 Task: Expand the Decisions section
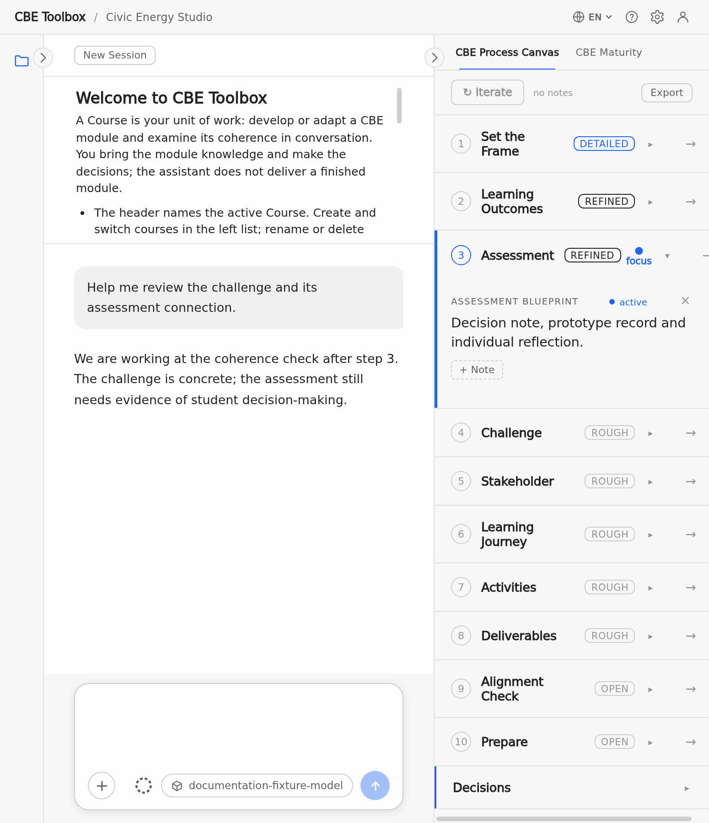click(572, 787)
